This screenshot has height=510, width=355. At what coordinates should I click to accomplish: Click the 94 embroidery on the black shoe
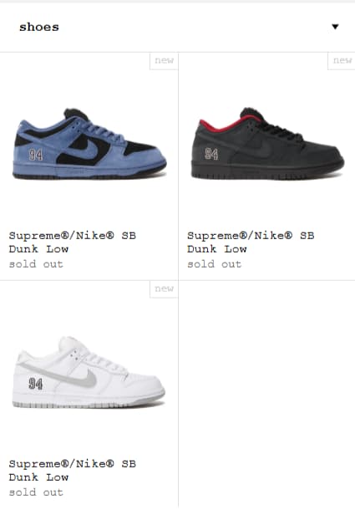coord(211,154)
